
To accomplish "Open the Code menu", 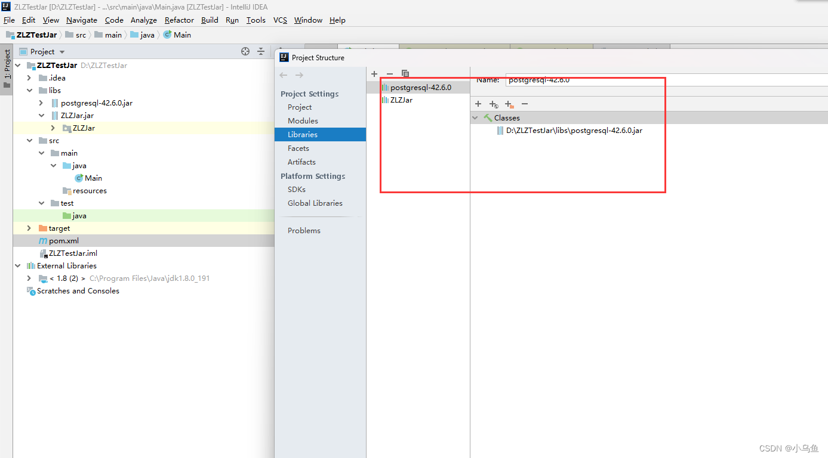I will 114,20.
